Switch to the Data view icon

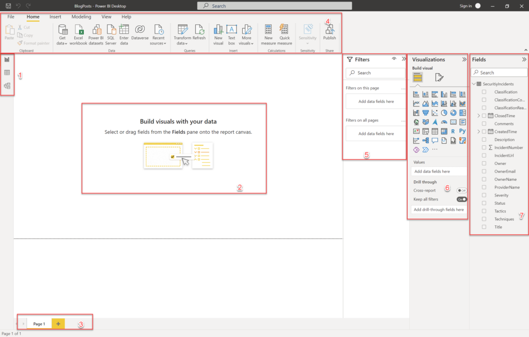pyautogui.click(x=7, y=72)
